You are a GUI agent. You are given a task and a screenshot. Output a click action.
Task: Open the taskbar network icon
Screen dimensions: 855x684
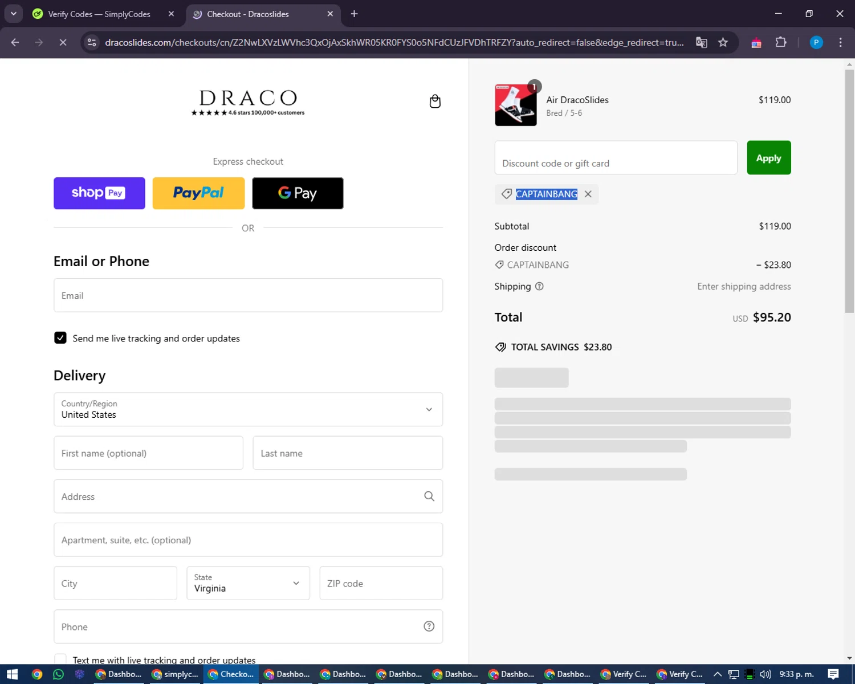(734, 674)
